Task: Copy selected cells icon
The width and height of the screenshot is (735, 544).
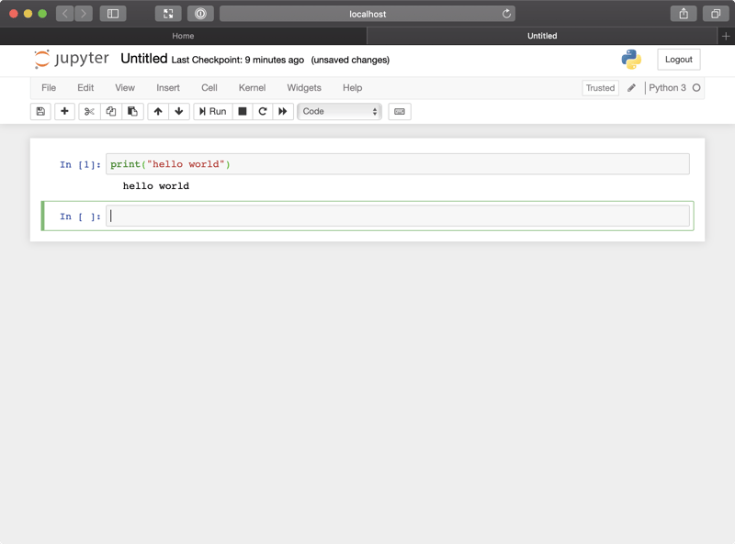Action: click(x=111, y=111)
